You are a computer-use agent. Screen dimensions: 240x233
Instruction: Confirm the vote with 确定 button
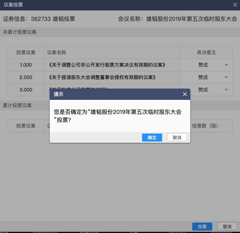[152, 138]
